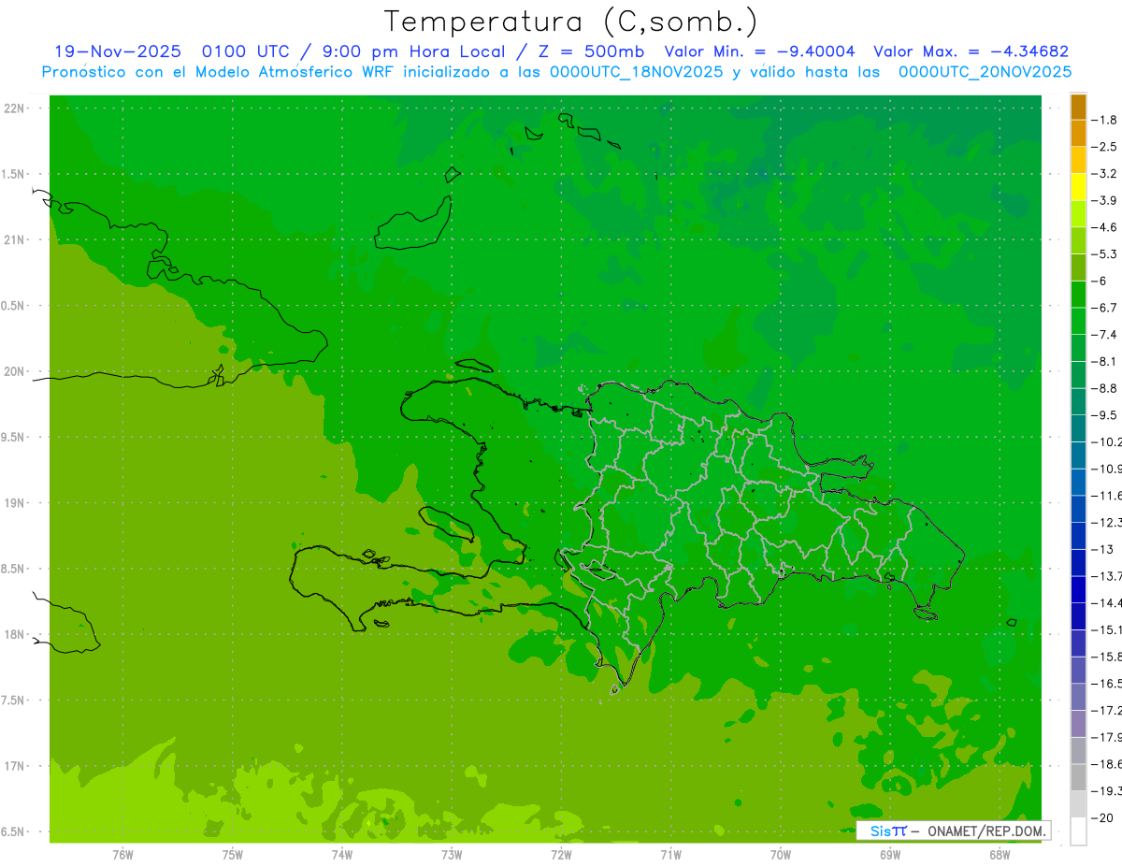Click the "19-Nov-2025" date text
Viewport: 1122px width, 867px height.
(x=118, y=51)
